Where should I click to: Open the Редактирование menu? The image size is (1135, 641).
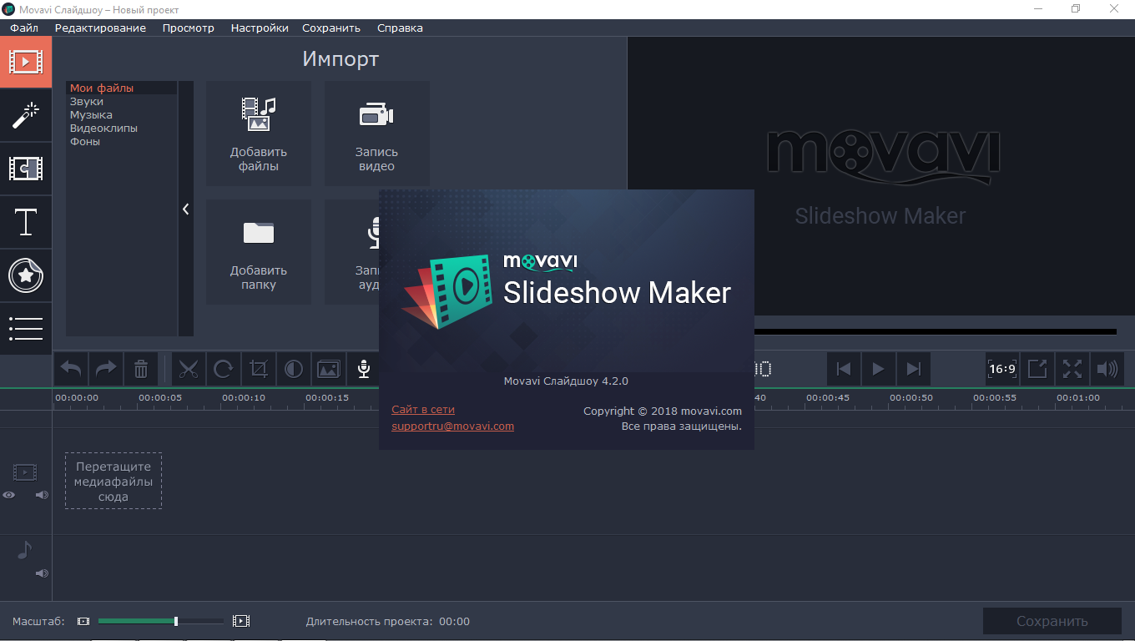pos(100,28)
